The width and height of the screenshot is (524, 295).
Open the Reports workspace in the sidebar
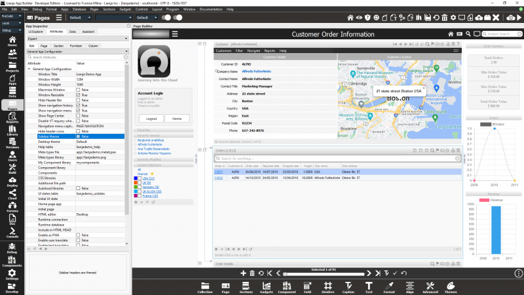pyautogui.click(x=12, y=118)
